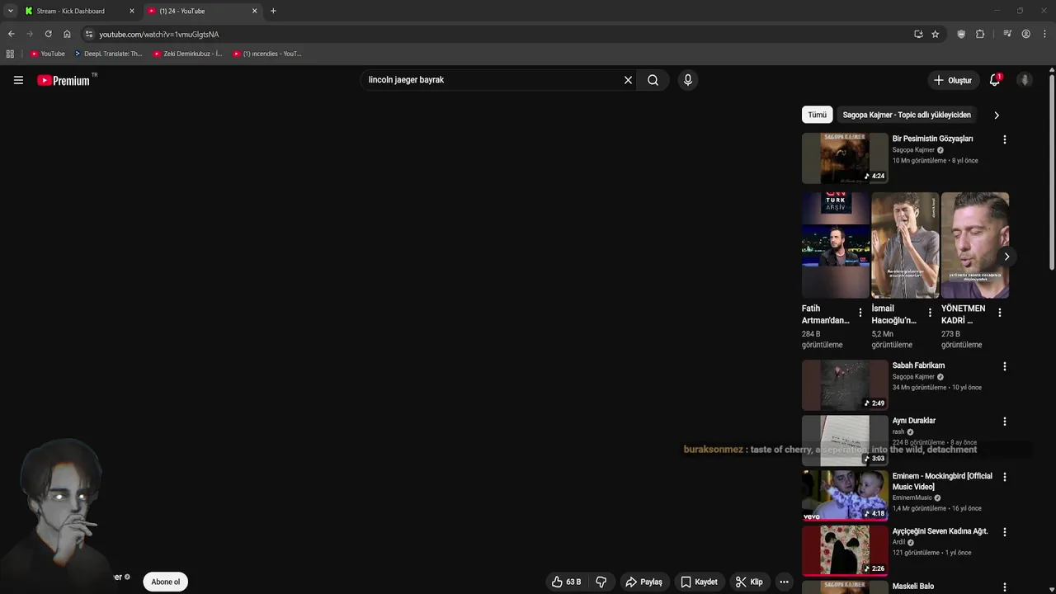Viewport: 1056px width, 594px height.
Task: Open the Oluştur create button
Action: [x=953, y=80]
